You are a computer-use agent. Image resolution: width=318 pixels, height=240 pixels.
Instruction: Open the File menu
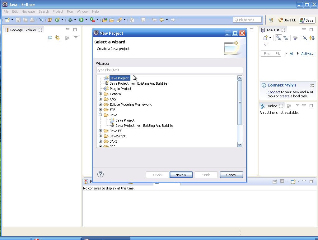6,11
